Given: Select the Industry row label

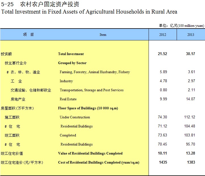Looking at the screenshot, I should coord(66,81).
